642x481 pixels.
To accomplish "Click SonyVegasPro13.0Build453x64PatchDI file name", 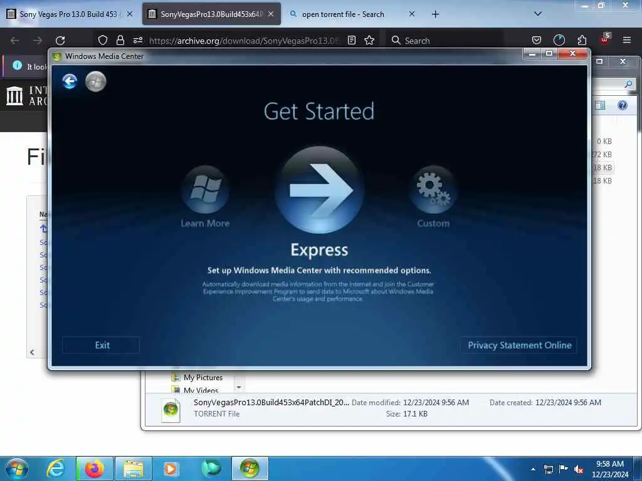I will (271, 403).
